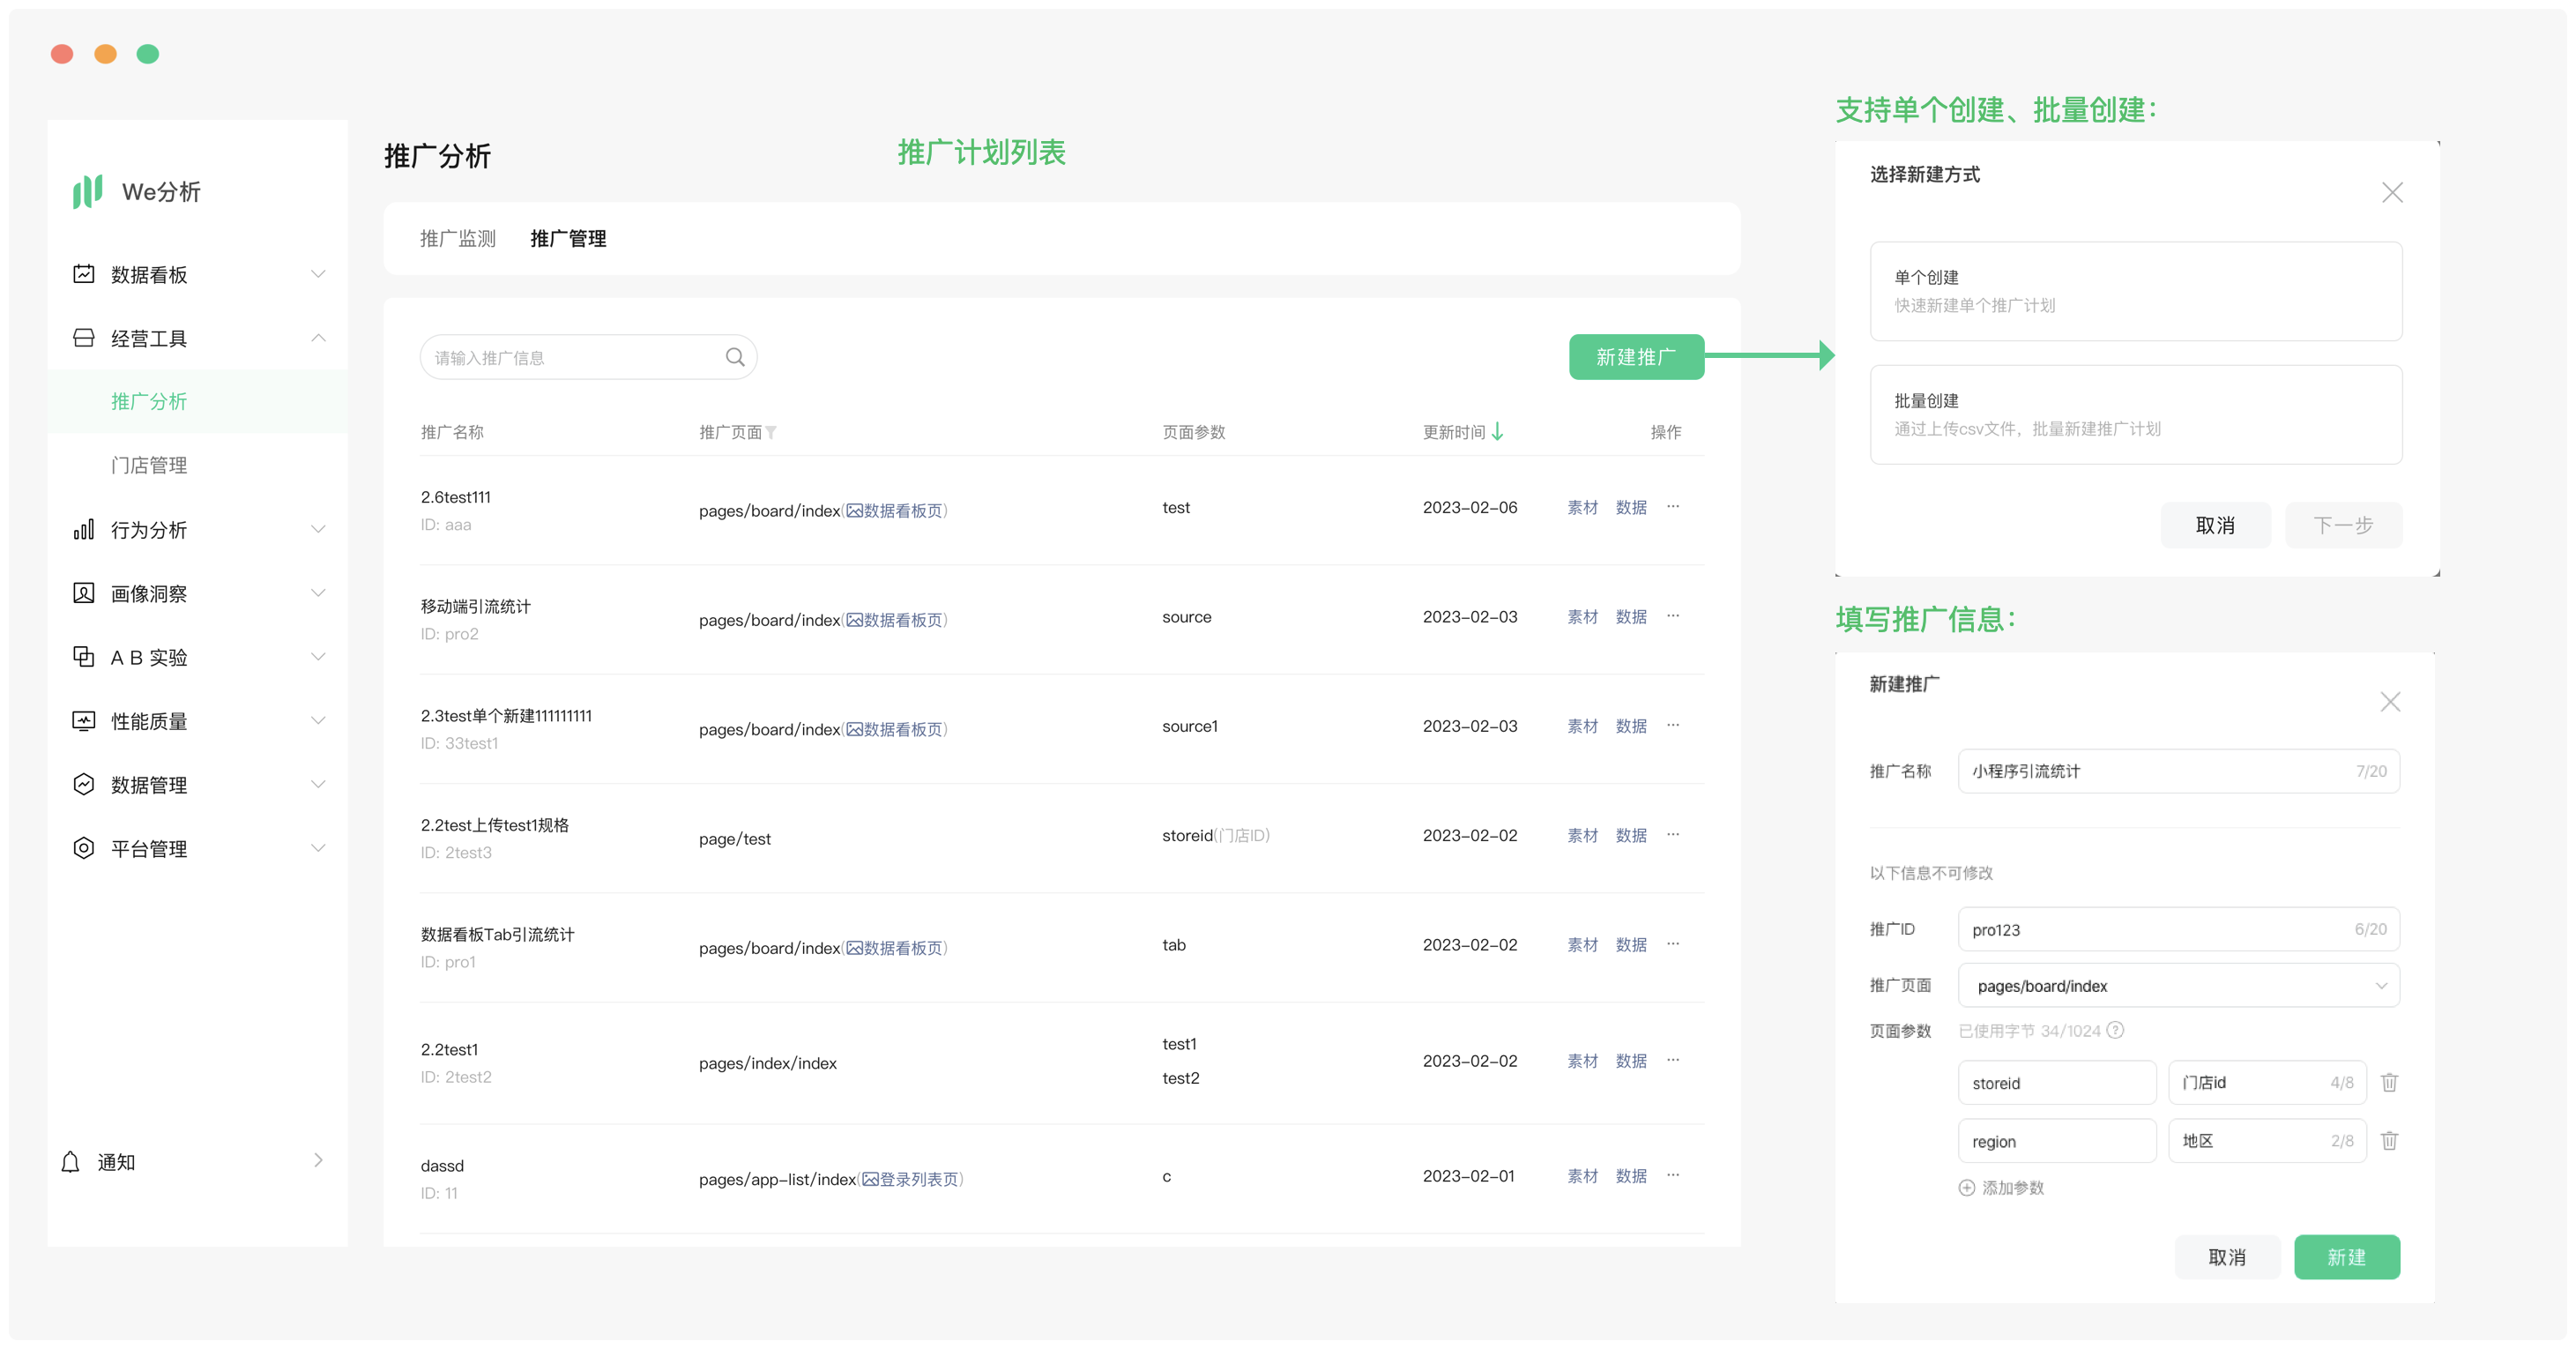
Task: Toggle sort arrow on 更新时间 column
Action: pyautogui.click(x=1497, y=432)
